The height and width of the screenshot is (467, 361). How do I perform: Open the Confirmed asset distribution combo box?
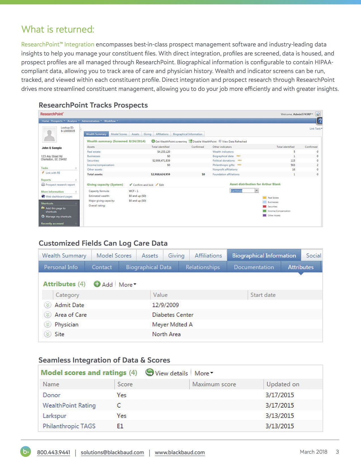pos(244,190)
